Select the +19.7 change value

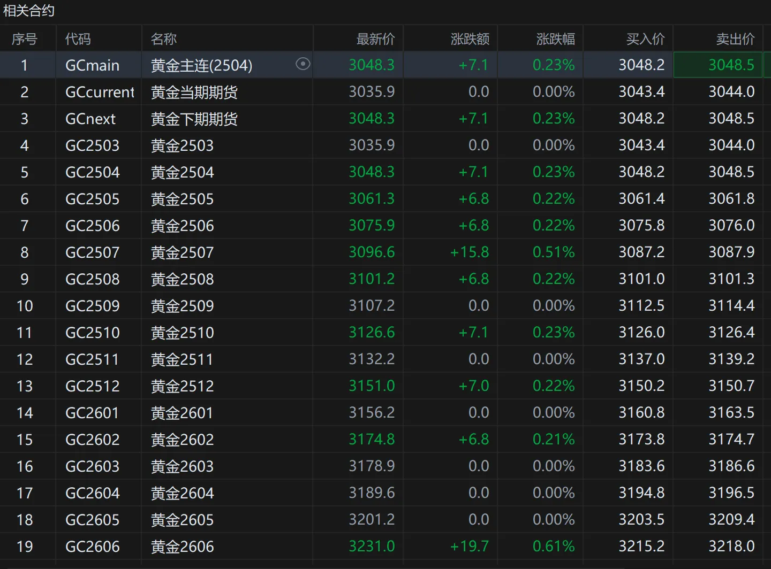(470, 546)
